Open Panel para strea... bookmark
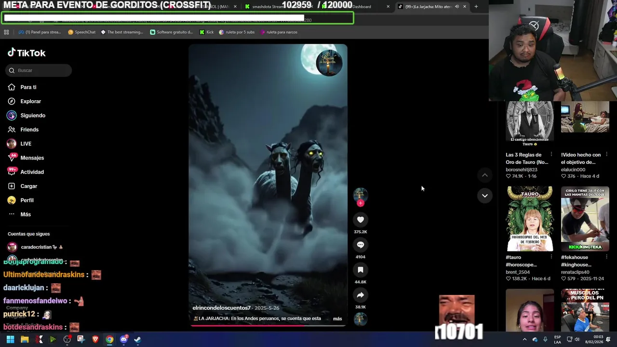This screenshot has width=617, height=347. point(40,32)
